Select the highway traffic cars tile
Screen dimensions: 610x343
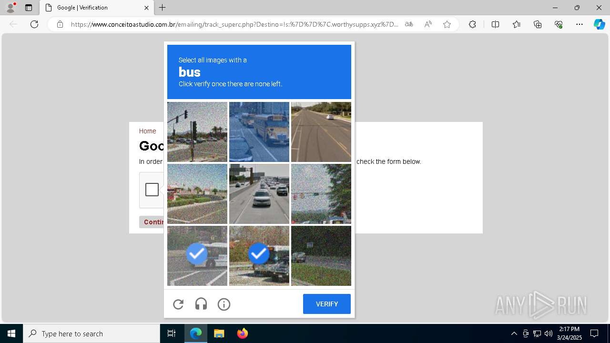coord(259,194)
